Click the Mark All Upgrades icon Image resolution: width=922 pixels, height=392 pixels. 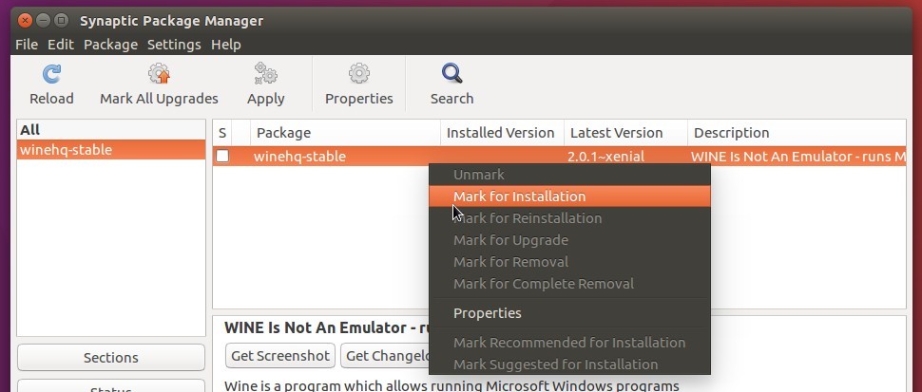pos(159,74)
